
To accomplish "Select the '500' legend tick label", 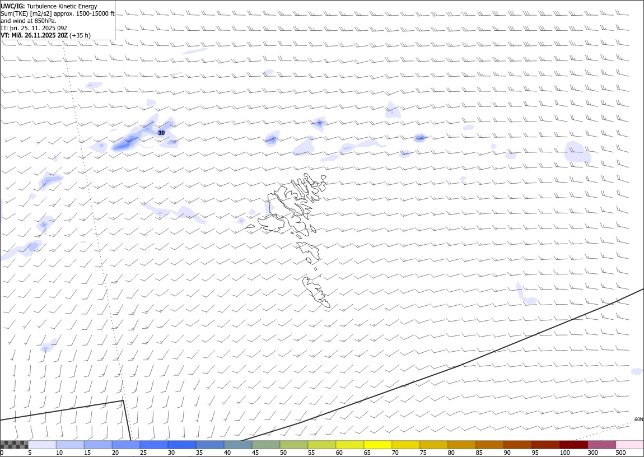I will click(x=621, y=453).
